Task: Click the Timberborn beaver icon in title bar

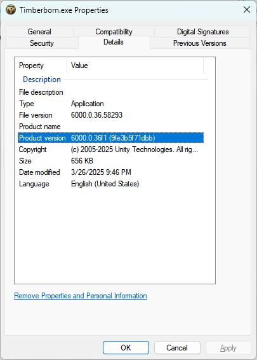Action: point(11,10)
